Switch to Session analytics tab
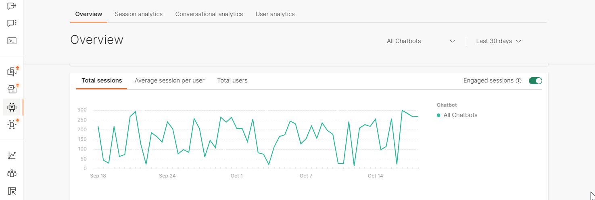 pos(139,14)
